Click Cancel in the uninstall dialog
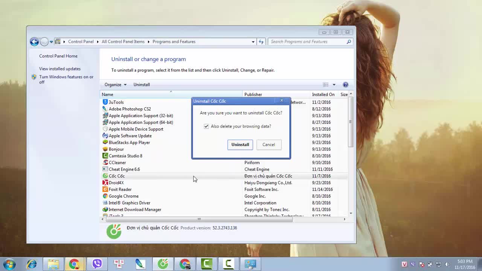482x271 pixels. (268, 145)
